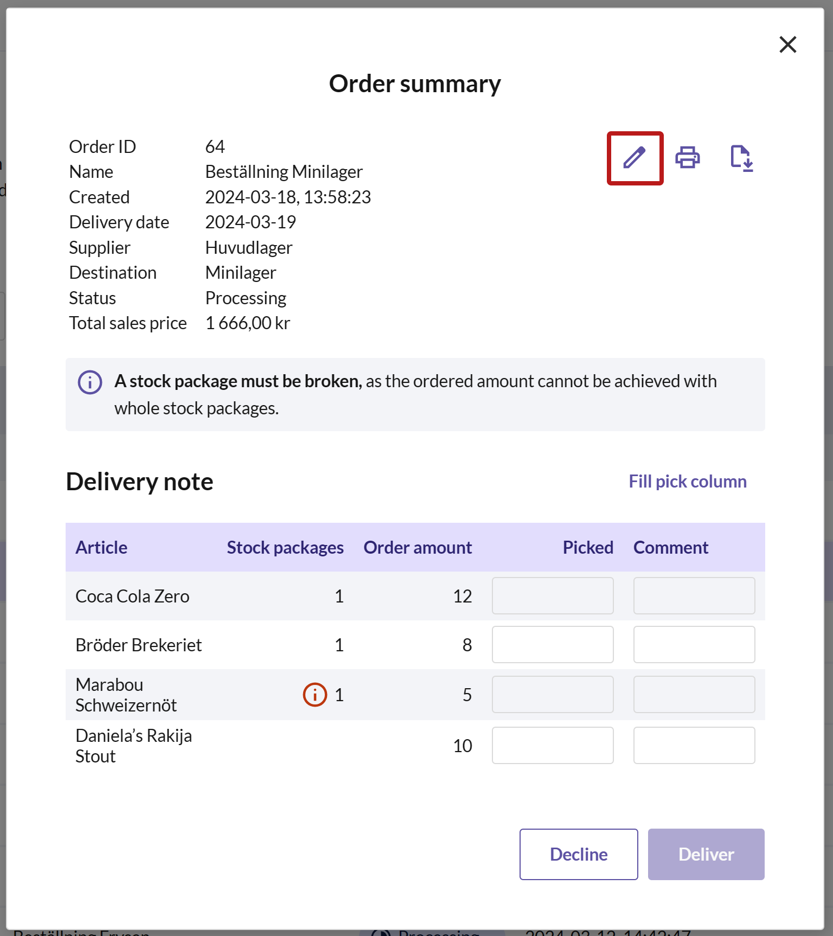Click the Decline button

point(579,854)
